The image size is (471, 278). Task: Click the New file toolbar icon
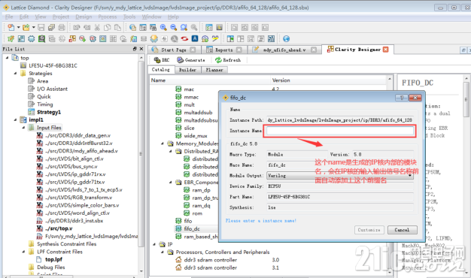click(x=11, y=28)
